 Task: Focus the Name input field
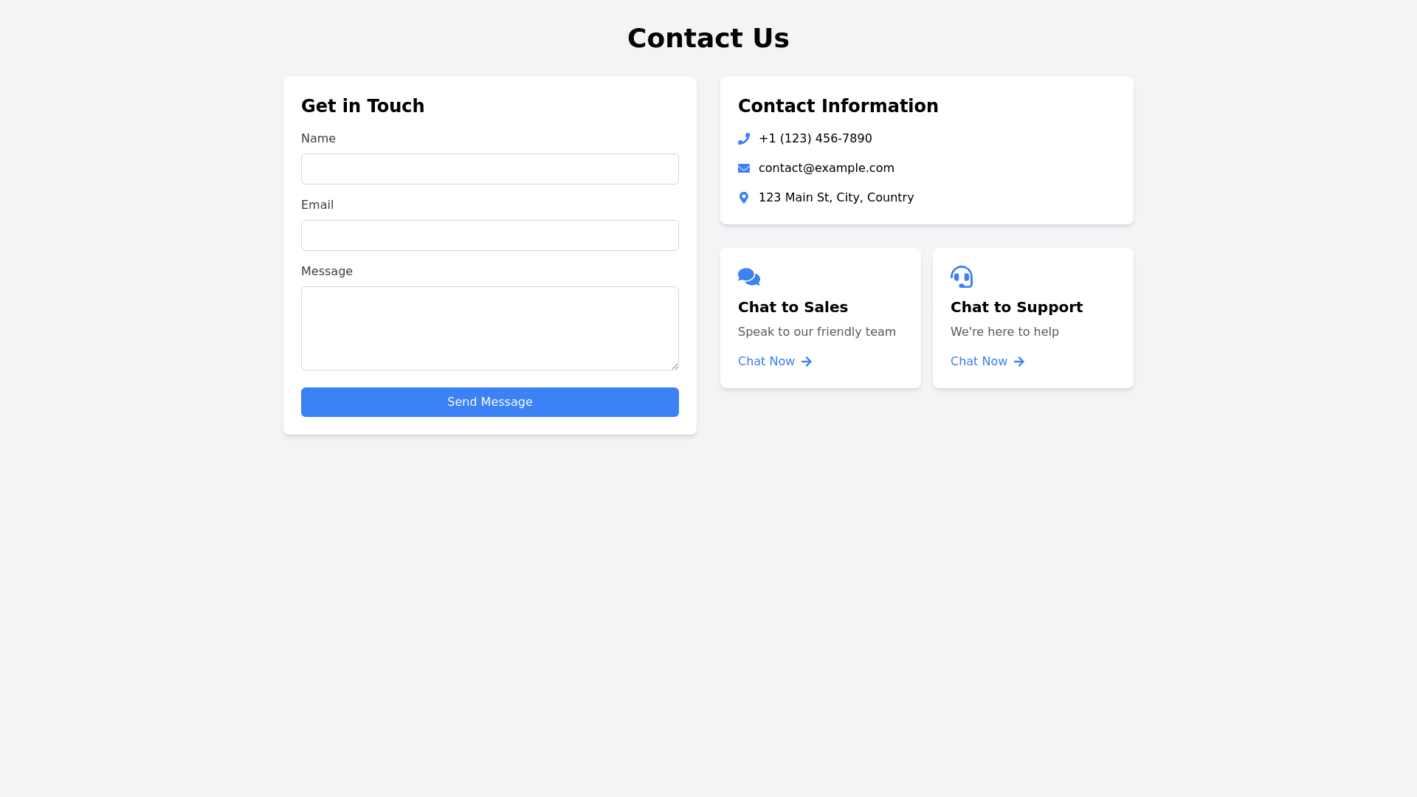coord(490,169)
